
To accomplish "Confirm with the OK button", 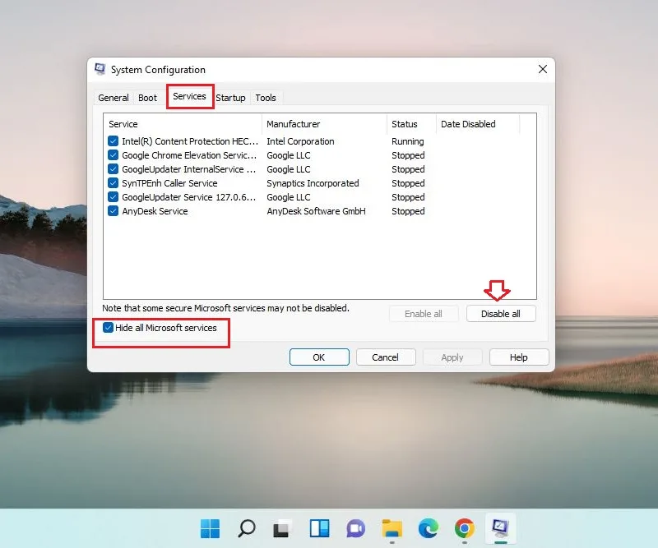I will pyautogui.click(x=319, y=357).
